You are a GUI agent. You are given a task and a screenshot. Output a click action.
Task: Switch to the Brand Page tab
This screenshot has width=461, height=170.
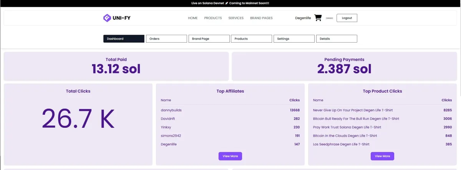point(209,39)
